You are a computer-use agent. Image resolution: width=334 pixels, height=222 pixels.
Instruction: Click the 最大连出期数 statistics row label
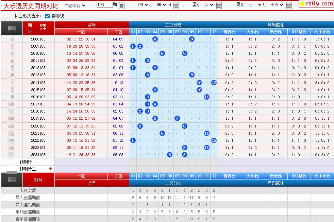point(28,205)
